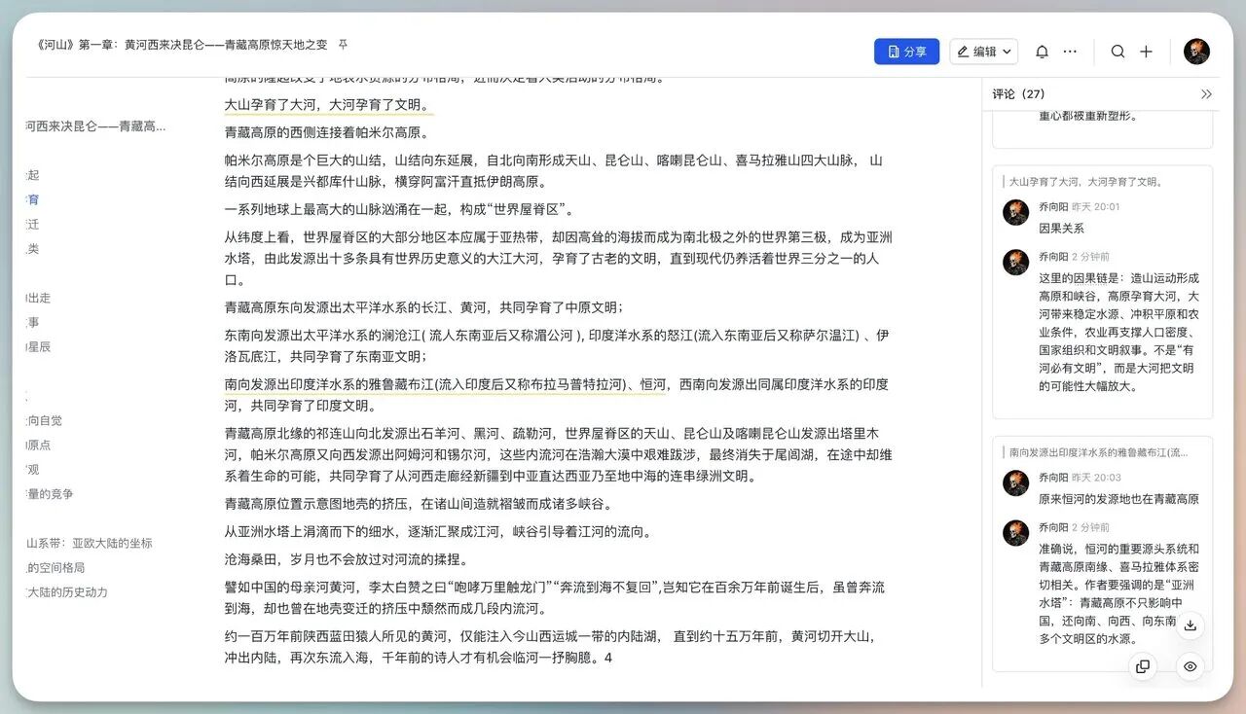Open the notifications bell
The image size is (1246, 714).
tap(1042, 52)
